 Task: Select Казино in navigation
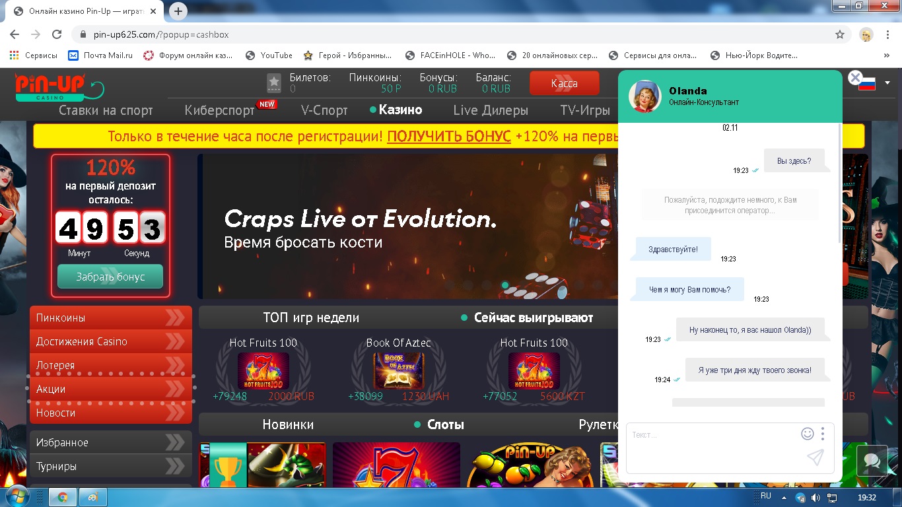tap(400, 110)
